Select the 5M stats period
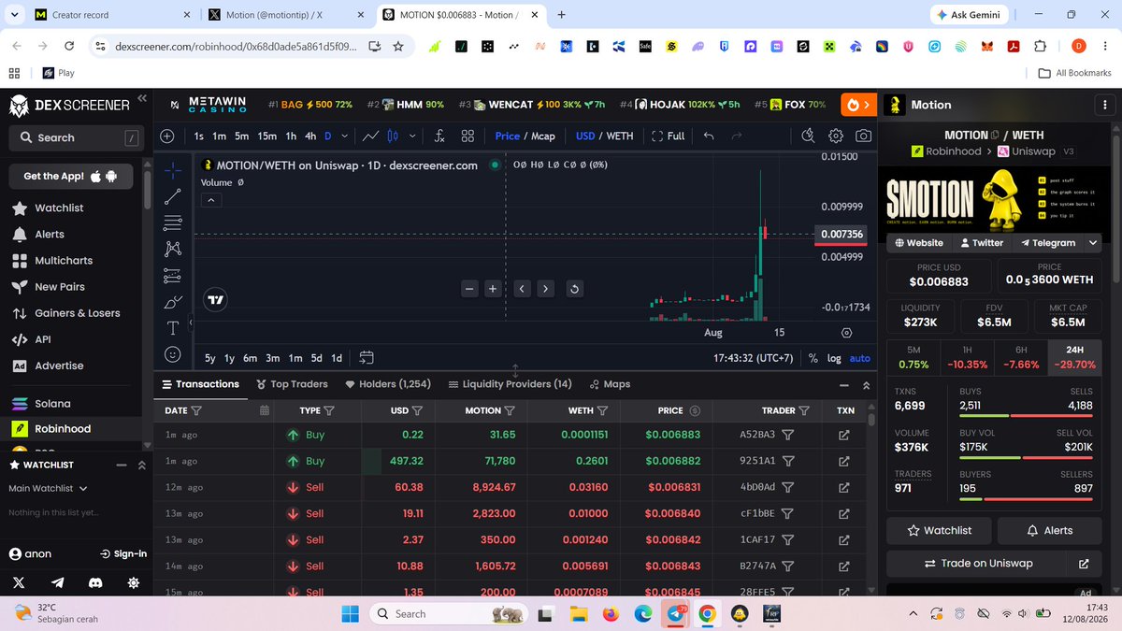Image resolution: width=1122 pixels, height=631 pixels. [x=913, y=357]
